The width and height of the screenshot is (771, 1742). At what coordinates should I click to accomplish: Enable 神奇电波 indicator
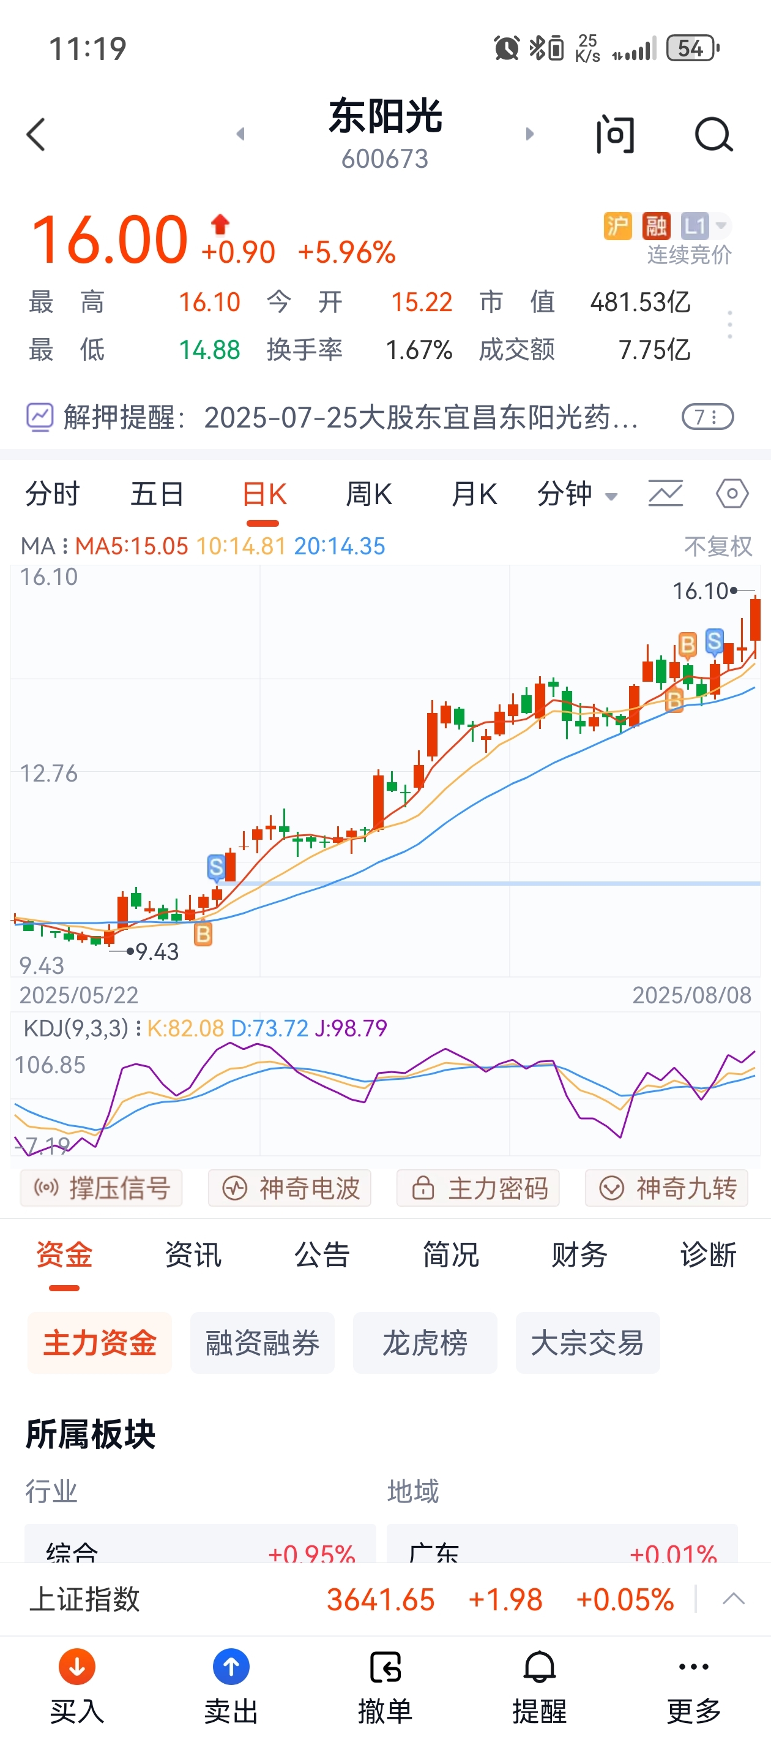[290, 1188]
